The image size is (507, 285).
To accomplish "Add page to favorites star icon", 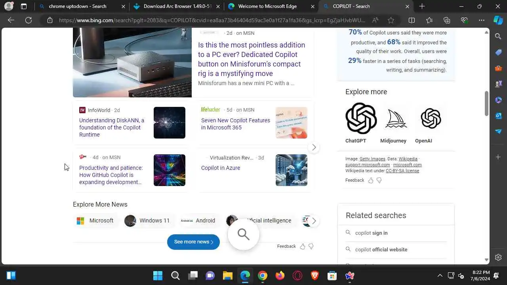I will click(x=391, y=20).
